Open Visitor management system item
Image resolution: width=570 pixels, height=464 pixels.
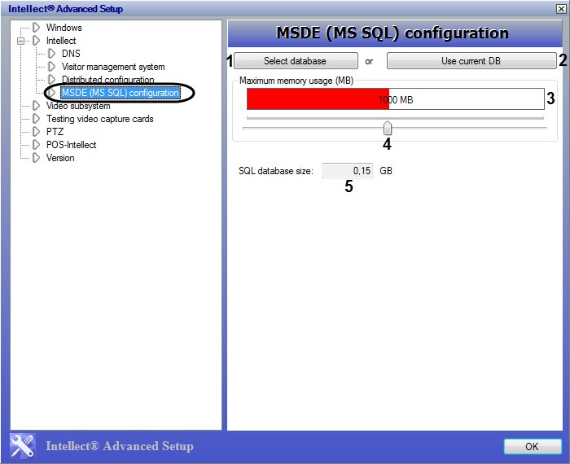[x=113, y=67]
